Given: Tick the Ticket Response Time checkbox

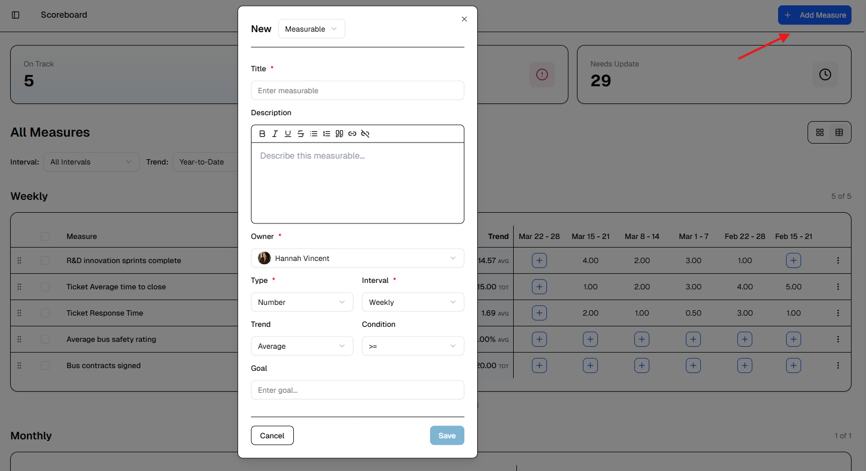Looking at the screenshot, I should (x=45, y=313).
